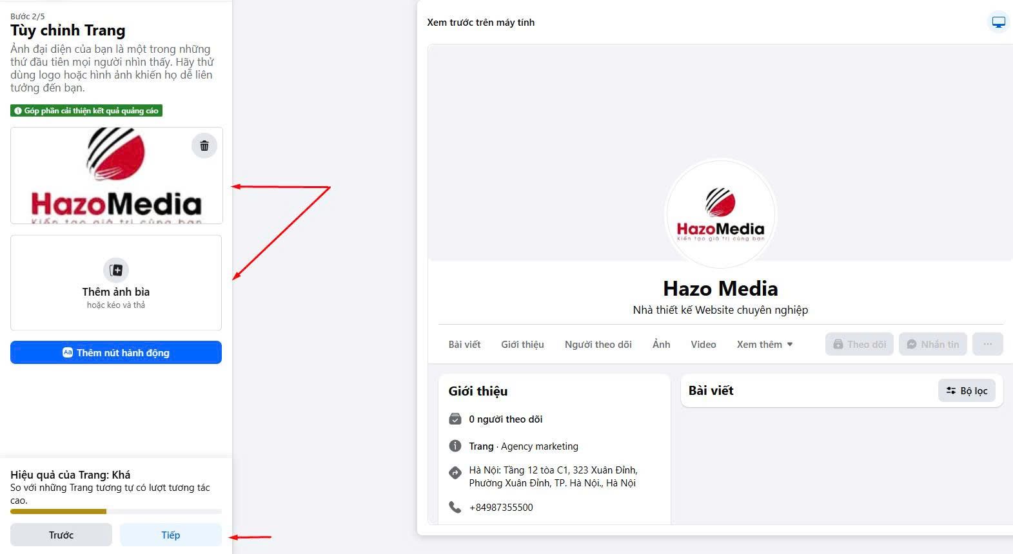Viewport: 1013px width, 554px height.
Task: Click the info icon on green ad badge
Action: [18, 111]
